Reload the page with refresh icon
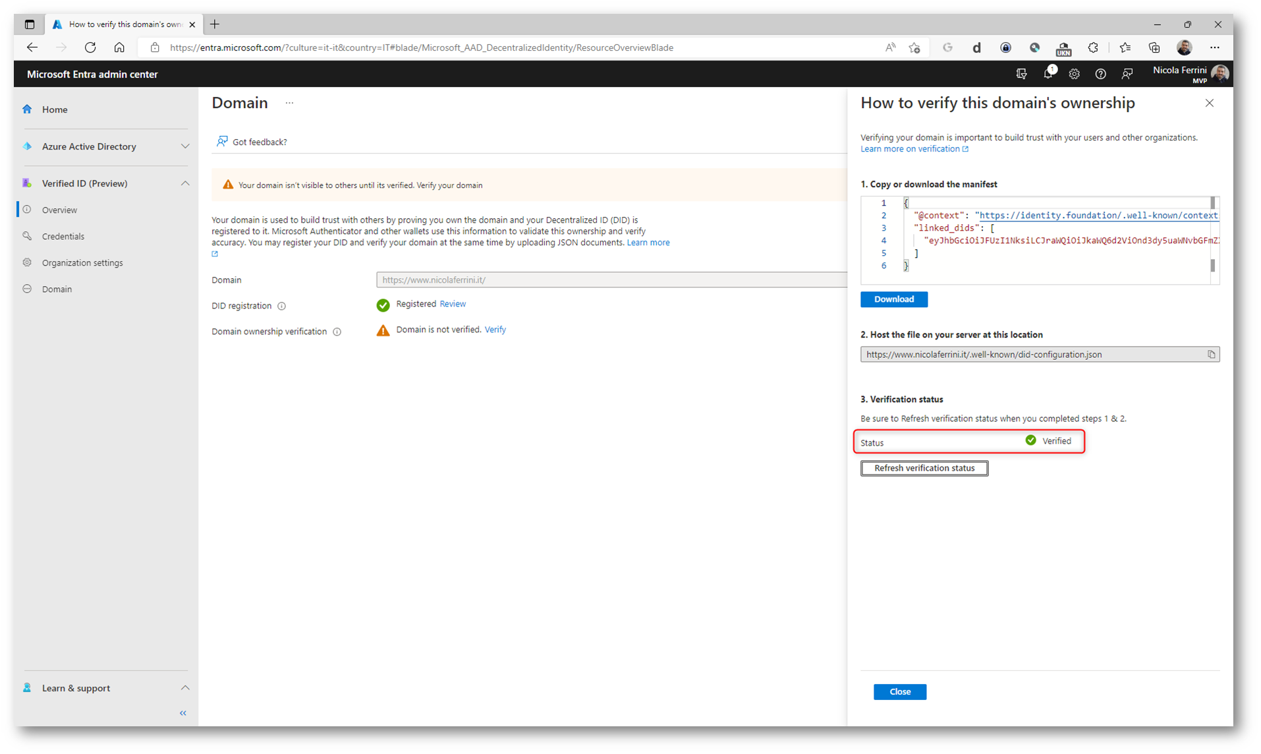 (90, 47)
